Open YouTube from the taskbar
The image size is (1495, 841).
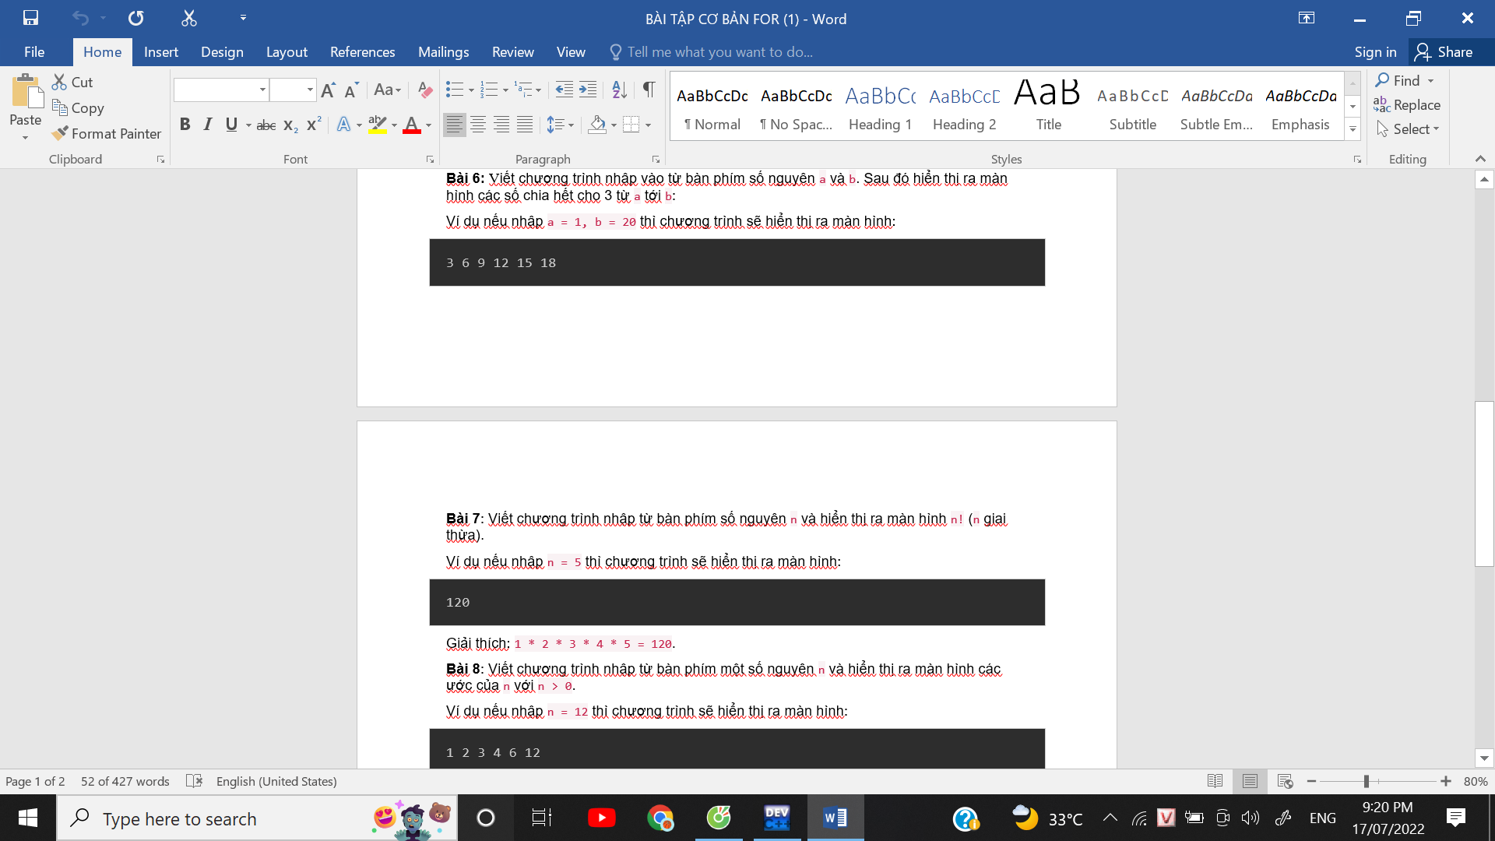(x=601, y=818)
